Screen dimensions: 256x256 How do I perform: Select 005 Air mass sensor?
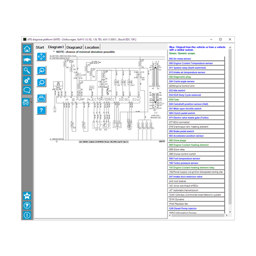(x=196, y=58)
